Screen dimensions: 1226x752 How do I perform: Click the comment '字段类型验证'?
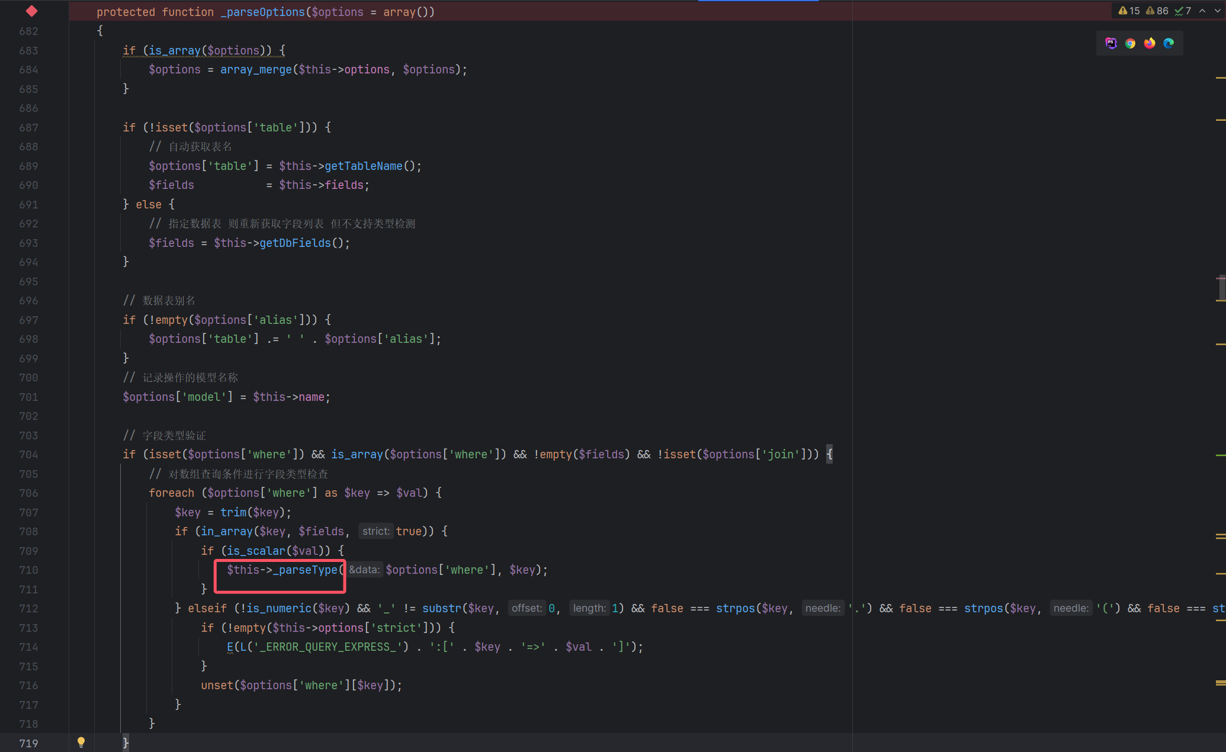point(174,435)
